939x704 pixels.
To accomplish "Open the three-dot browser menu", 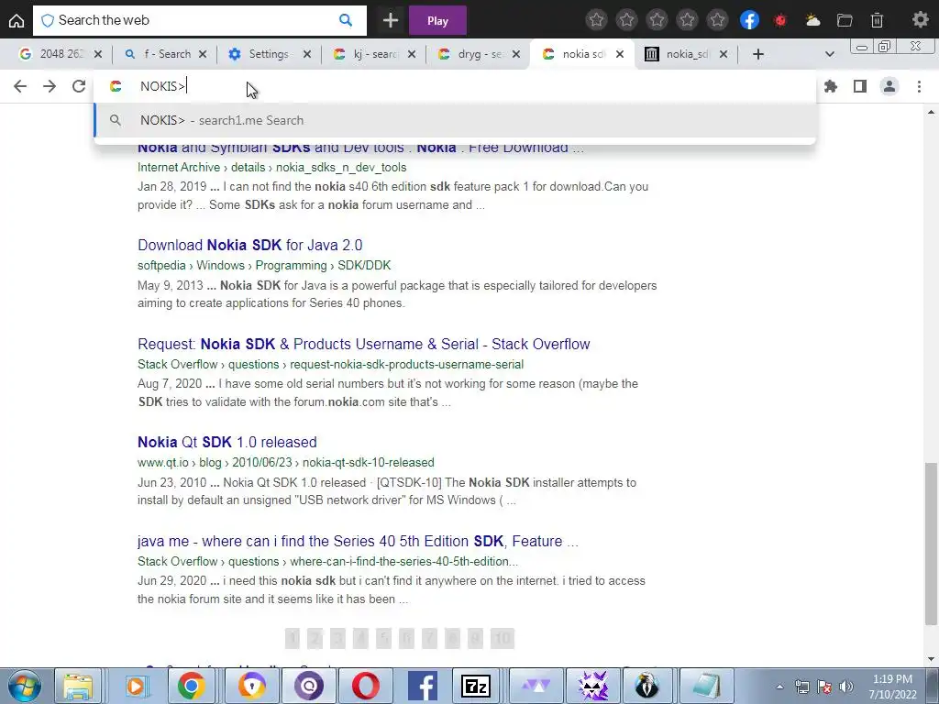I will pos(919,86).
